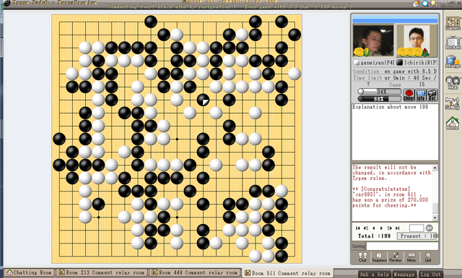Show move Sequence numbers
This screenshot has height=278, width=462.
(x=379, y=257)
